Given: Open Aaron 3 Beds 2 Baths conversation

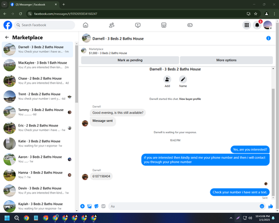Looking at the screenshot, I should pyautogui.click(x=37, y=159).
